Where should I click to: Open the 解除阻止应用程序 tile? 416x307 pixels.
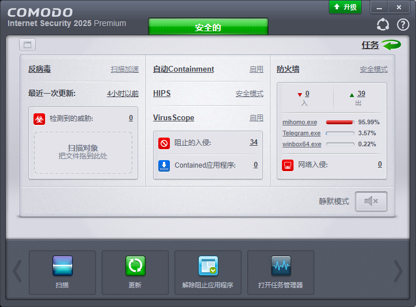point(208,272)
